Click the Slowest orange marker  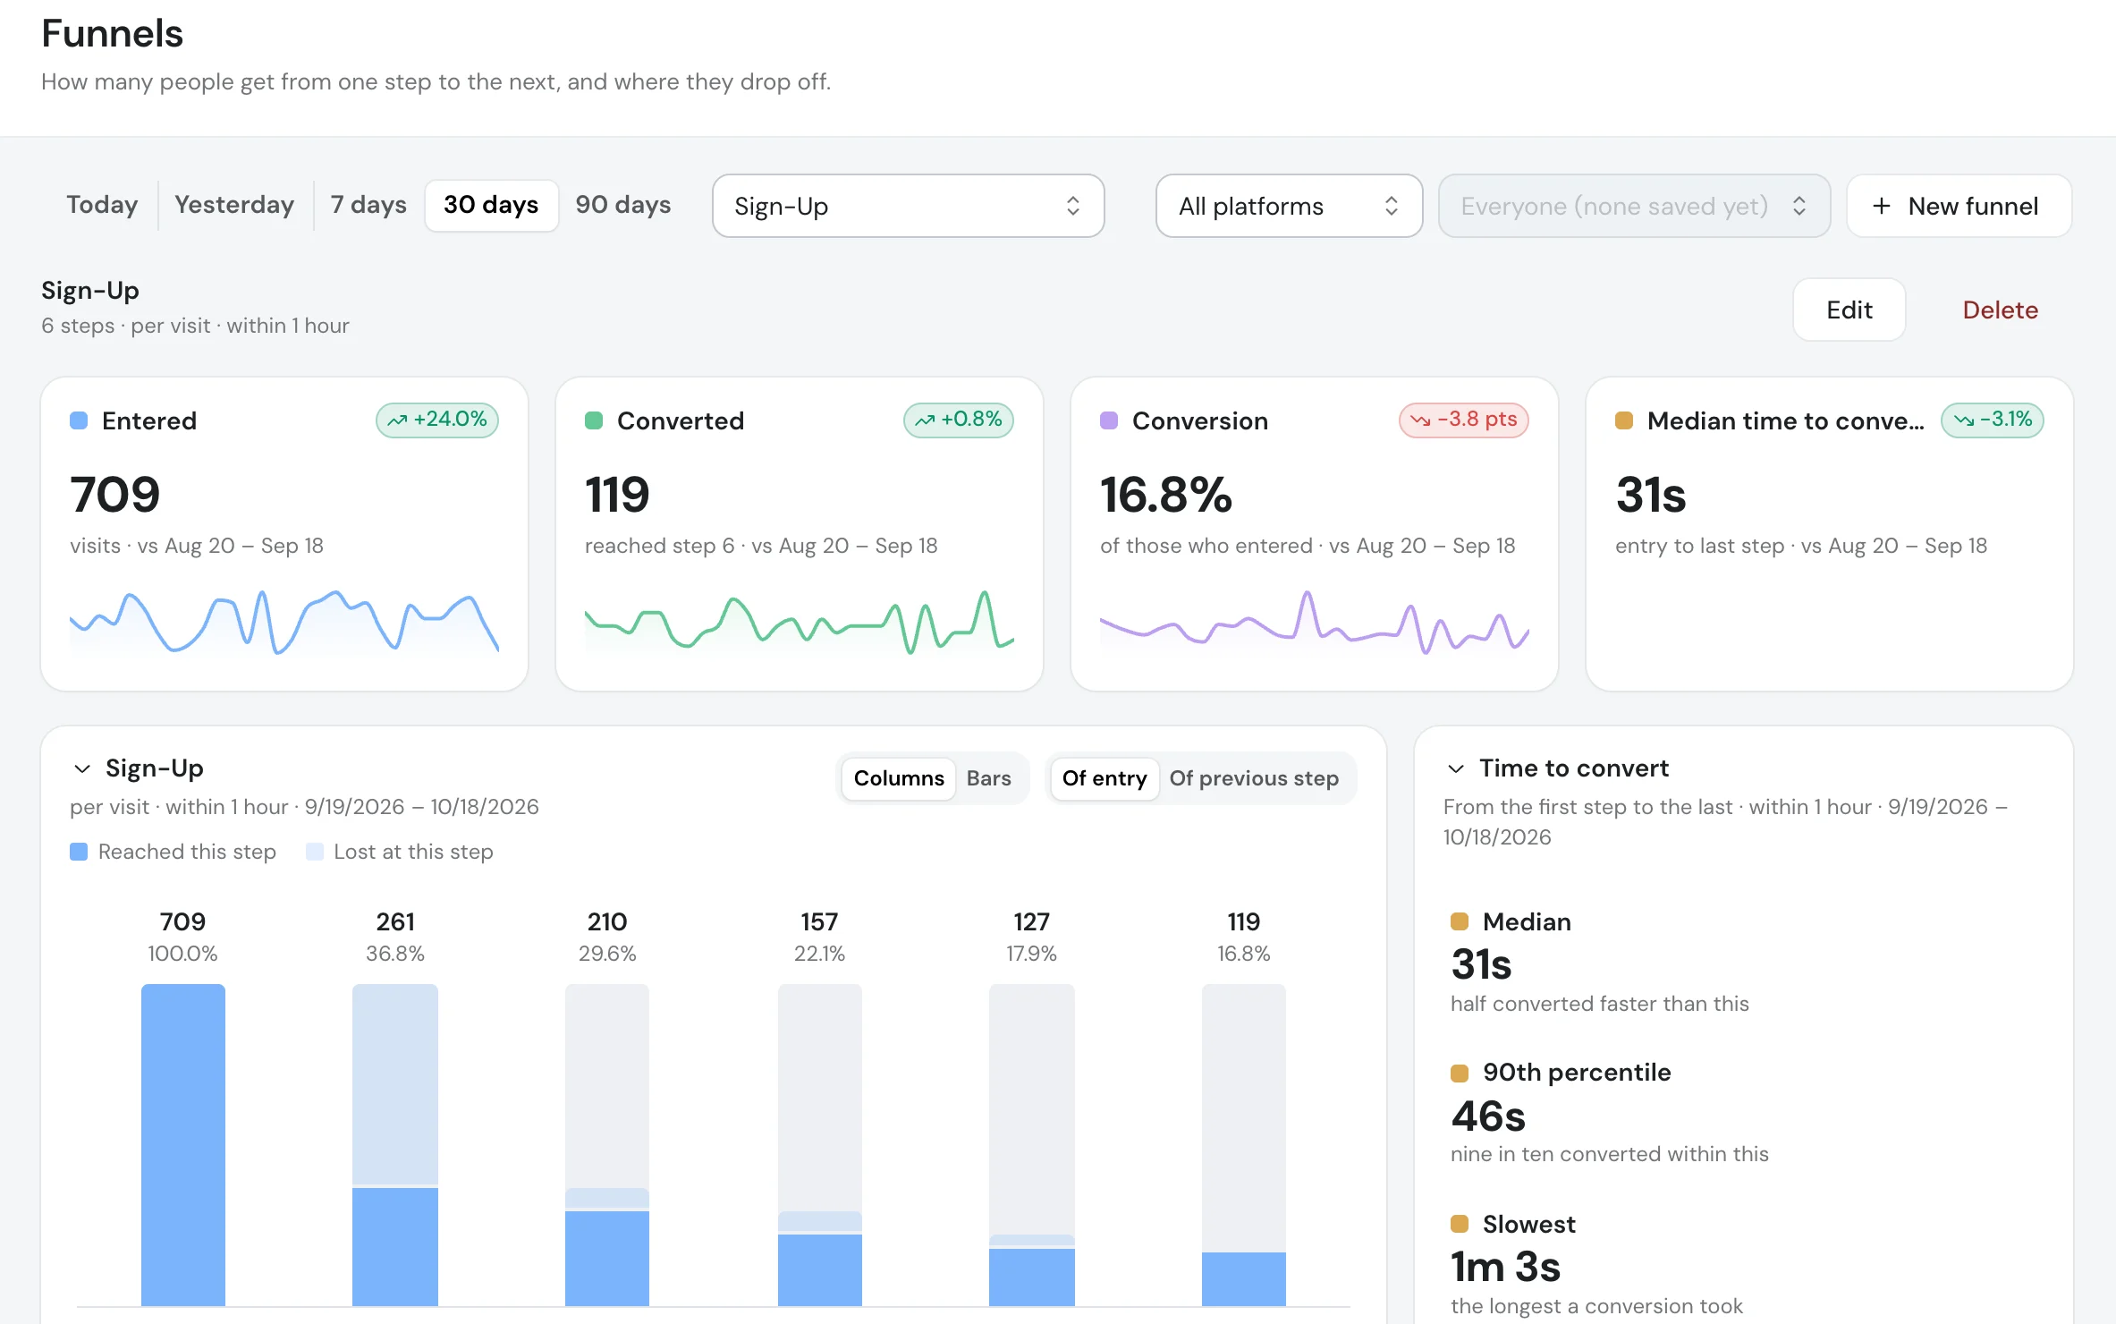pyautogui.click(x=1460, y=1224)
